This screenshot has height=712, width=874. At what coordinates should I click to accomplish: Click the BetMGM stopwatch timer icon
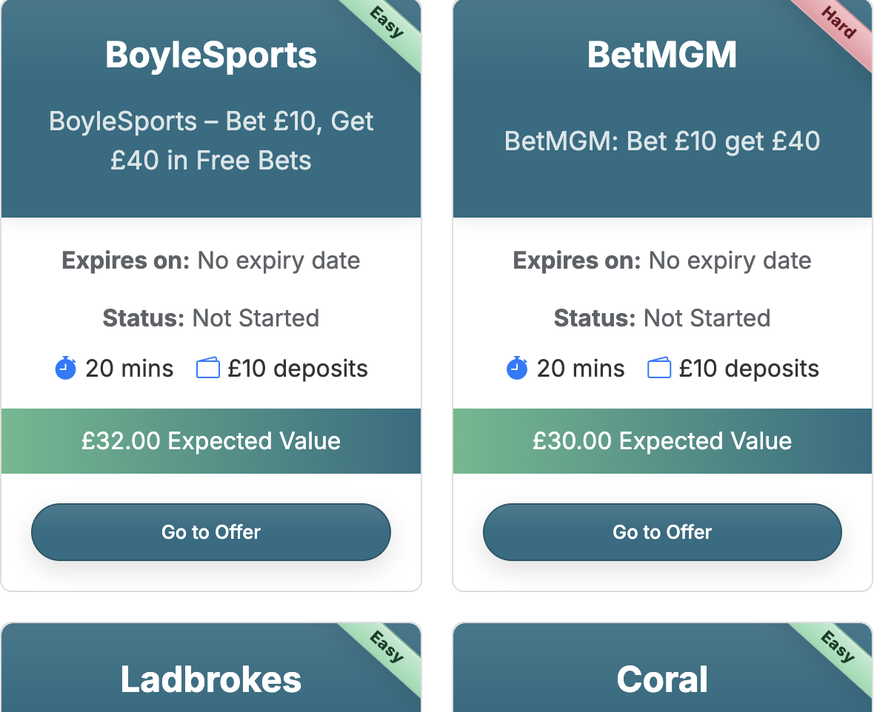[x=517, y=368]
